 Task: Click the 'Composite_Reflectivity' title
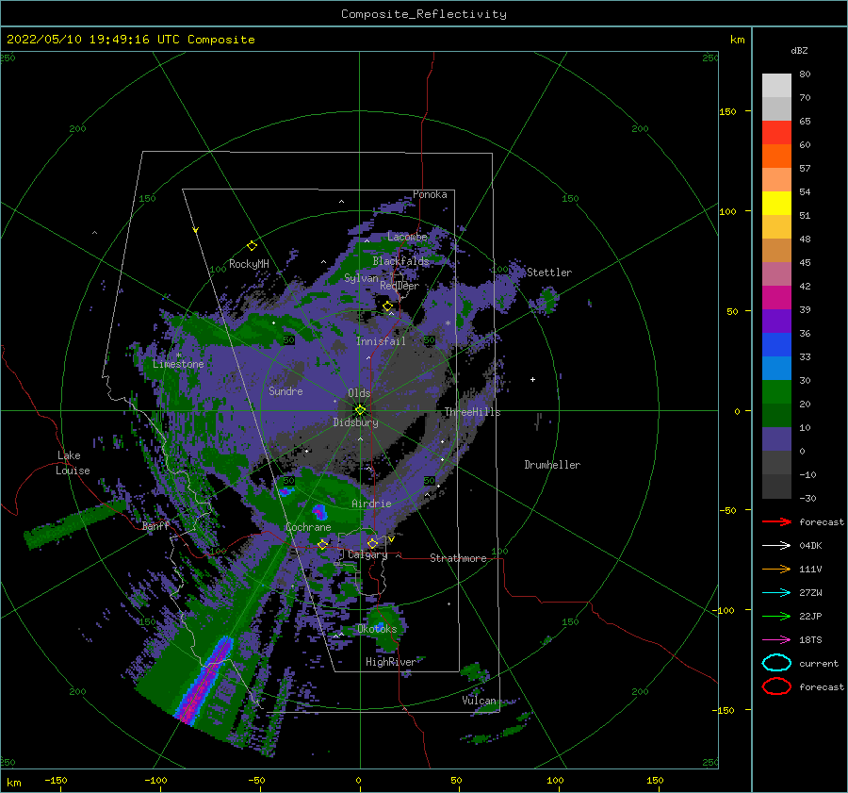pyautogui.click(x=423, y=14)
